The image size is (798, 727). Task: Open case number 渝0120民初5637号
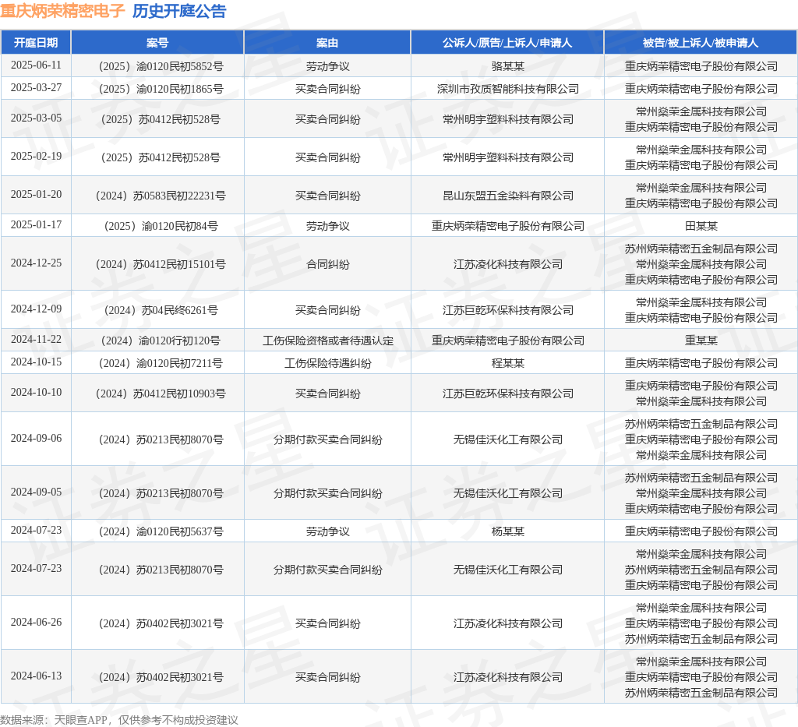click(157, 531)
